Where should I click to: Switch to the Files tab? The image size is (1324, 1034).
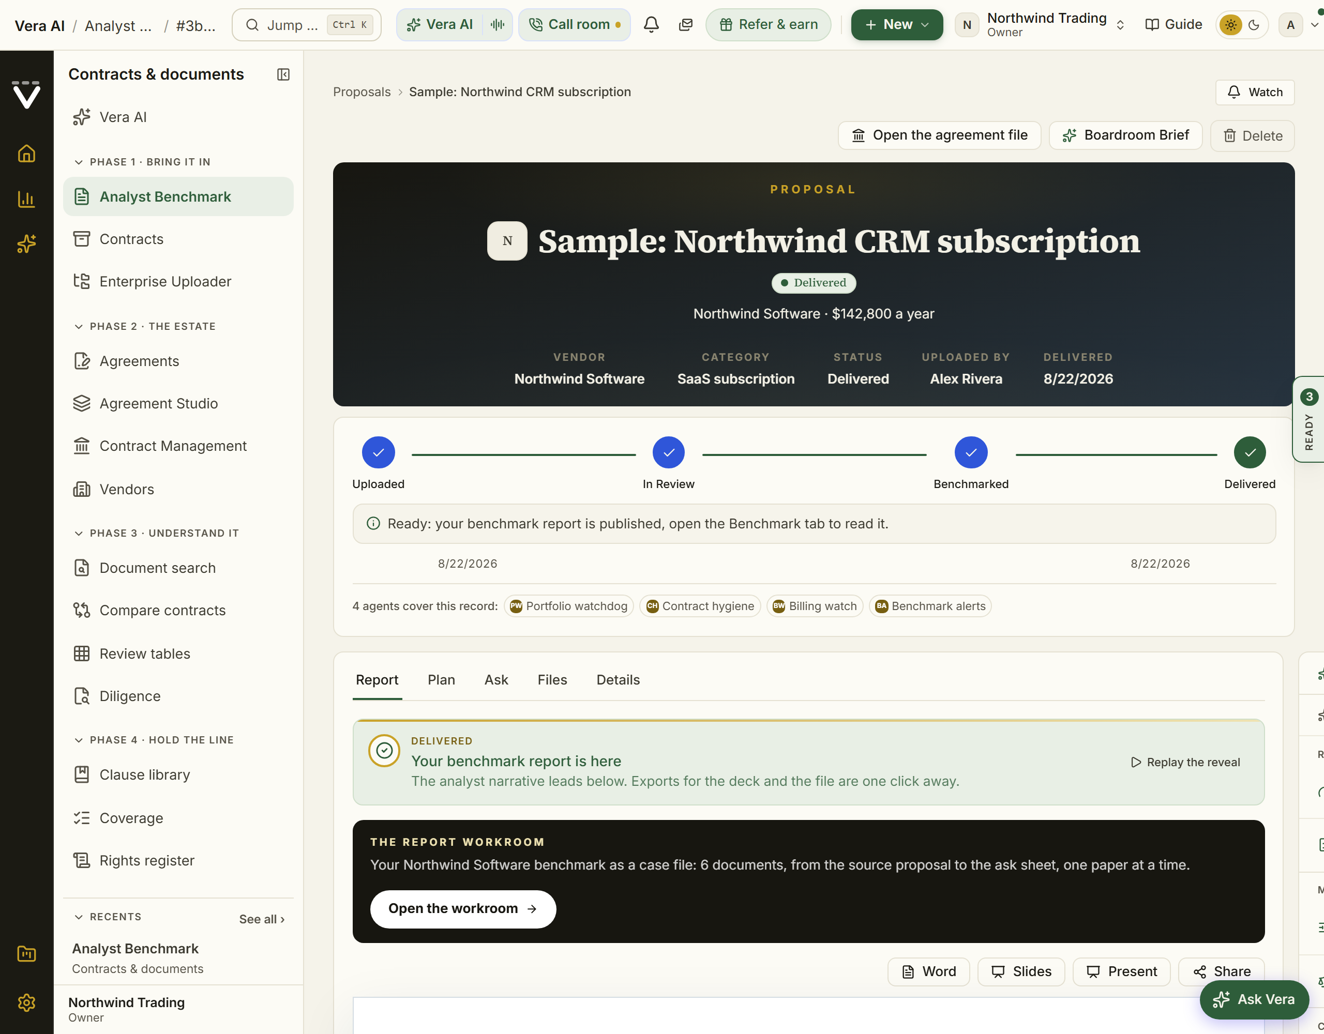[x=552, y=679]
